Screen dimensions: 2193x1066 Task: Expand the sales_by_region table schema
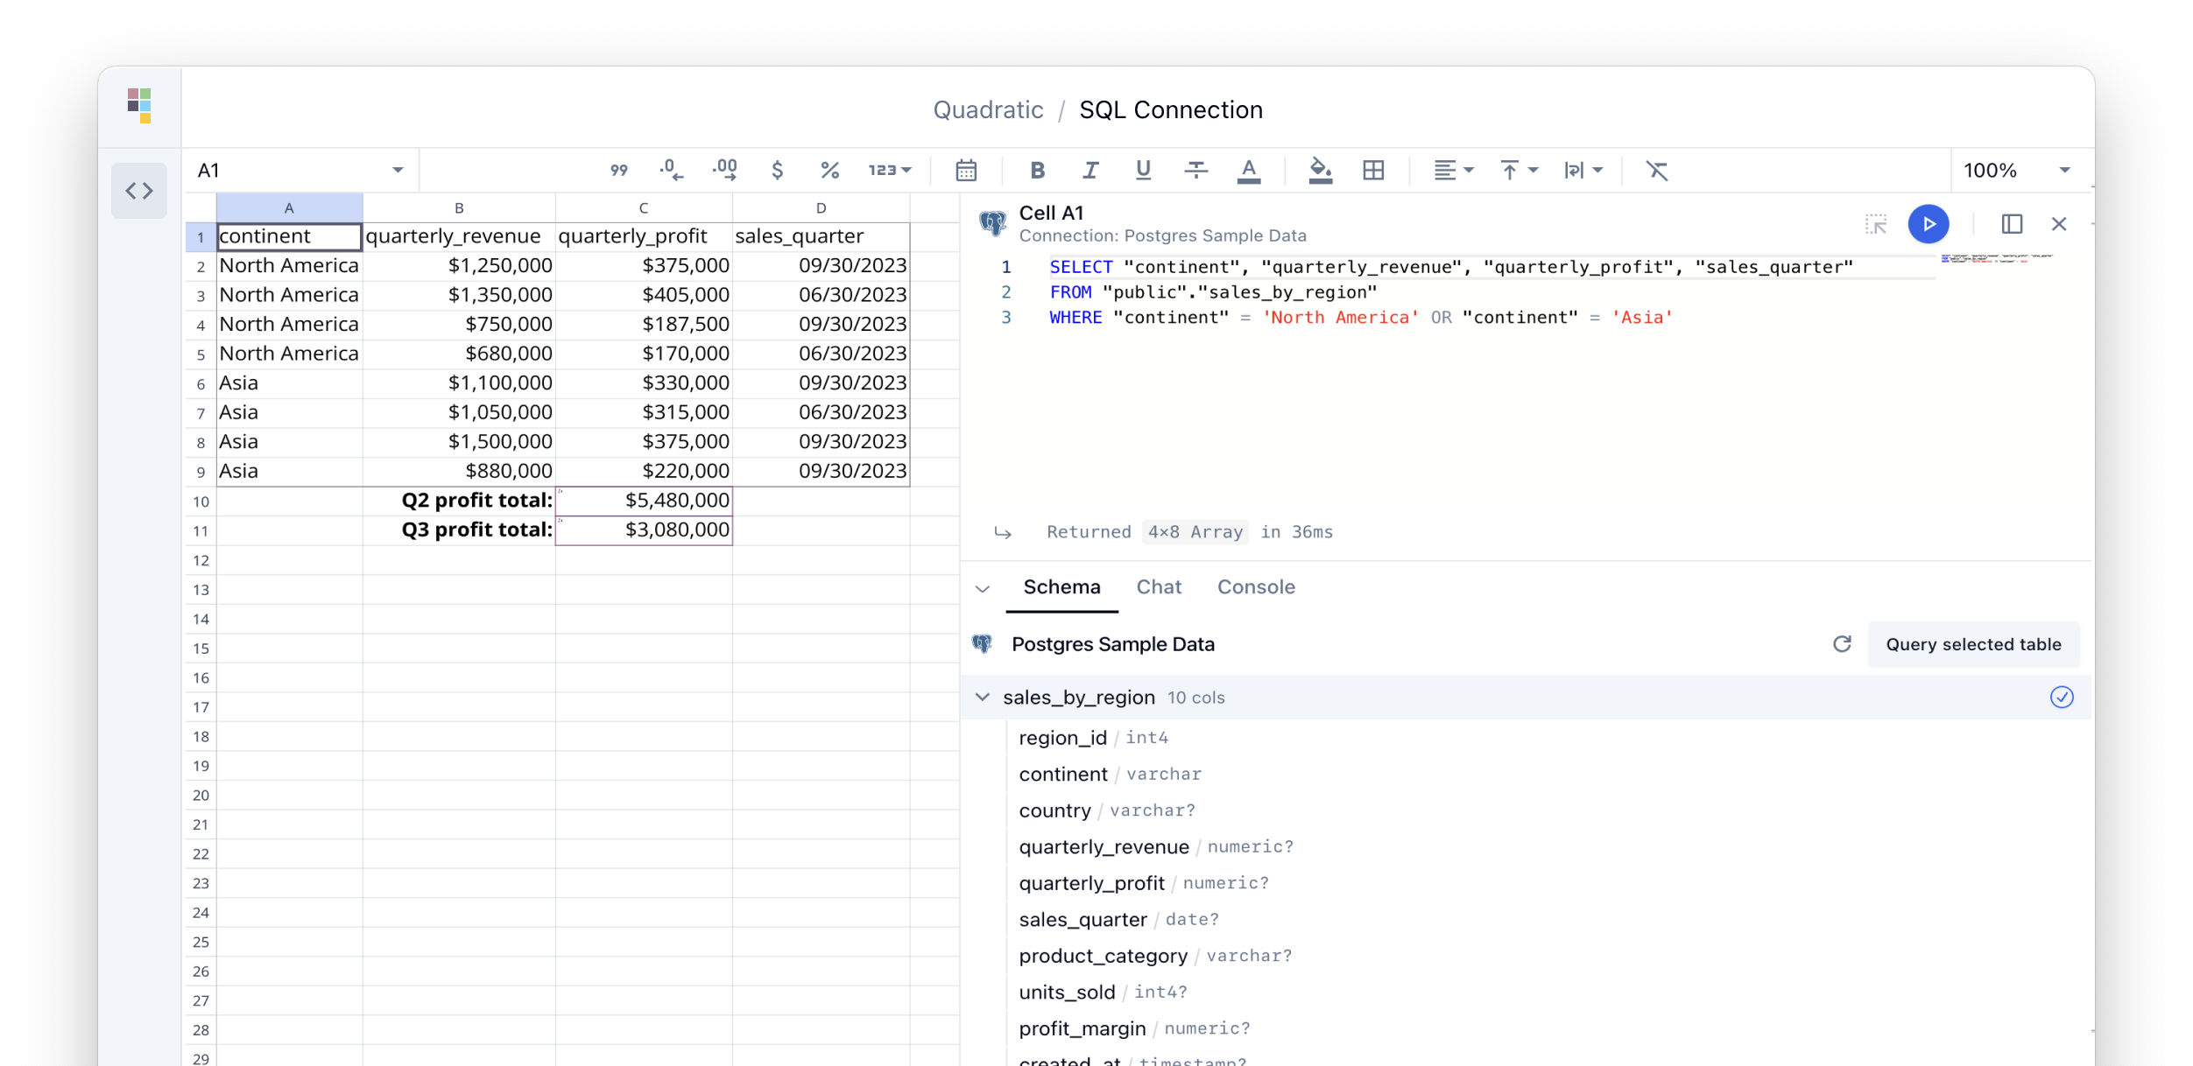point(982,698)
